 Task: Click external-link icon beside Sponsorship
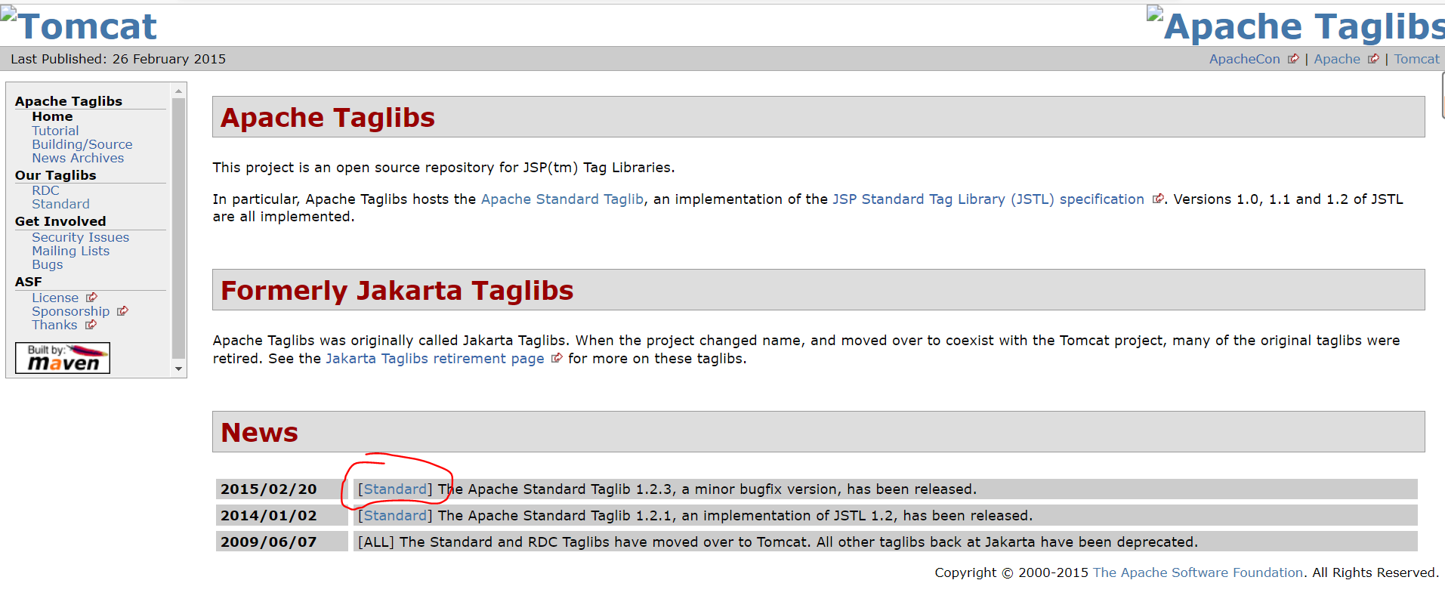tap(122, 311)
